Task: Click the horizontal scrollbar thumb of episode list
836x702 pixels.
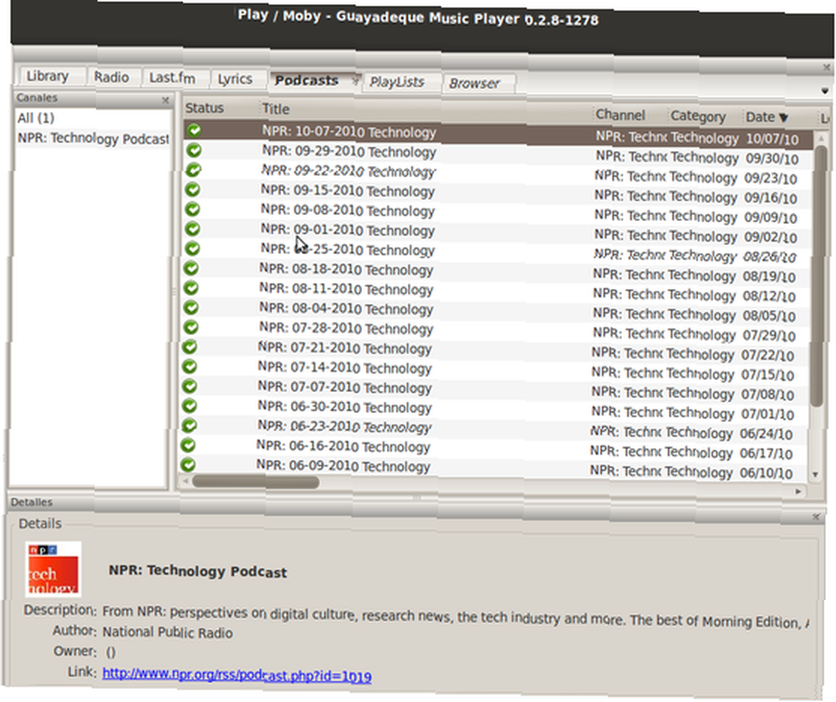Action: [x=256, y=482]
